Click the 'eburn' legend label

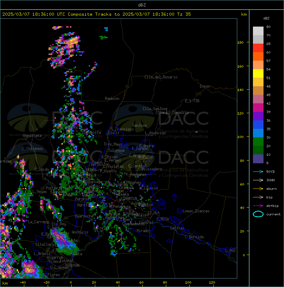point(271,189)
